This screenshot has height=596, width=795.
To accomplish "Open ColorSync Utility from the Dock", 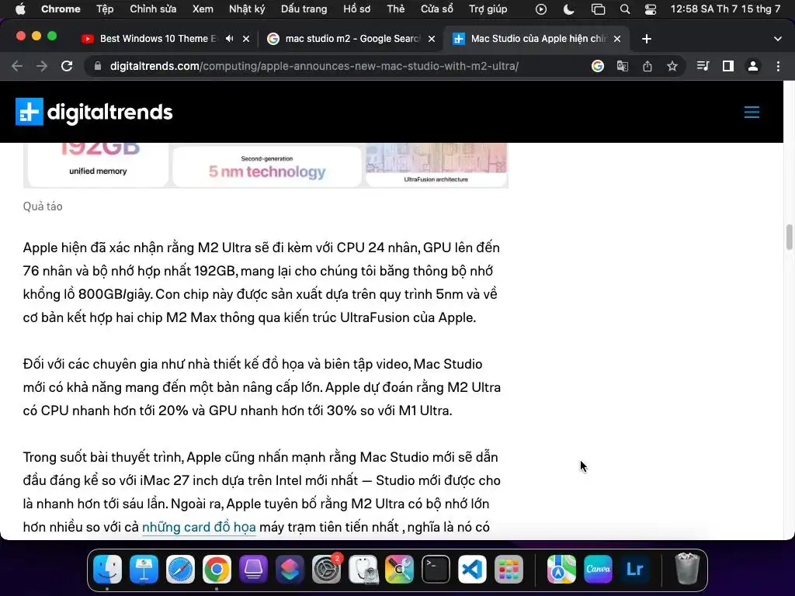I will pyautogui.click(x=400, y=570).
